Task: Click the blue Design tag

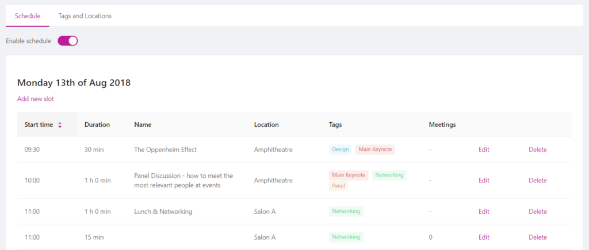Action: pos(341,149)
